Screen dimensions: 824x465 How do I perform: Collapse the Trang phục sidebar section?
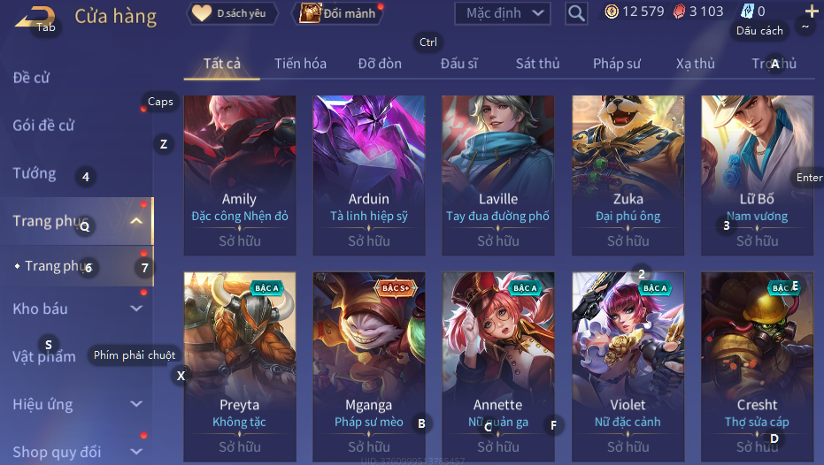136,221
